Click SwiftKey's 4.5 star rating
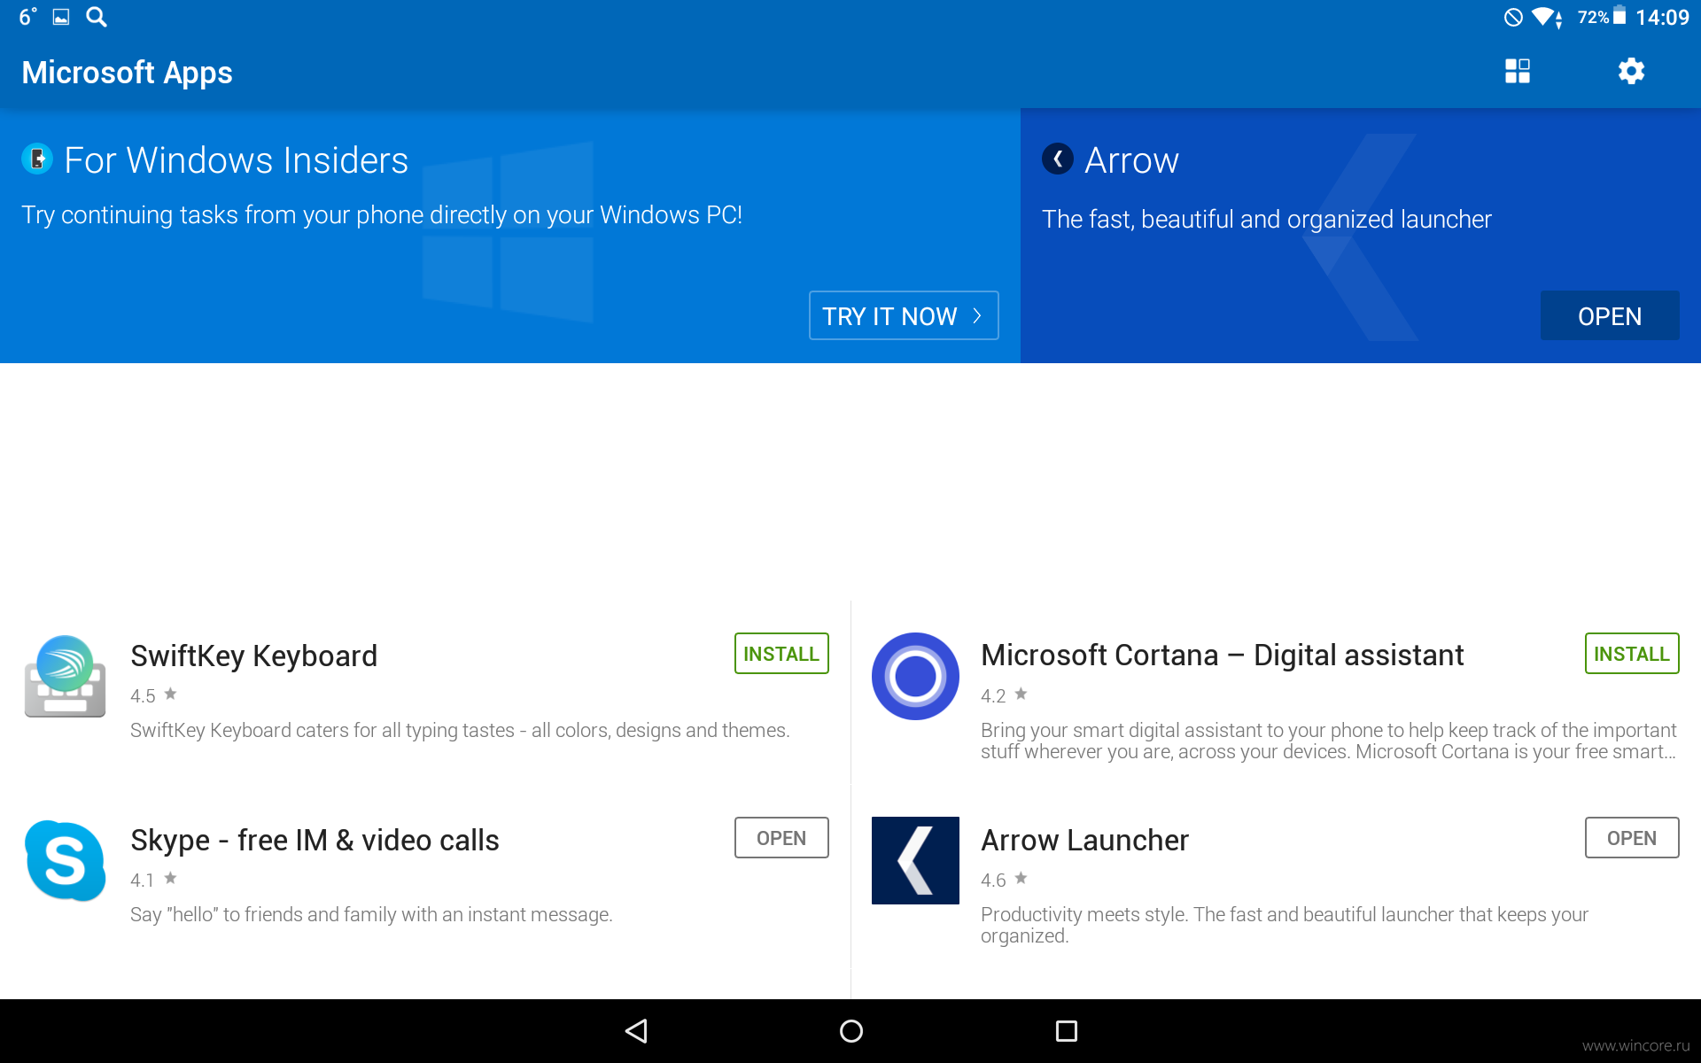 [x=153, y=695]
